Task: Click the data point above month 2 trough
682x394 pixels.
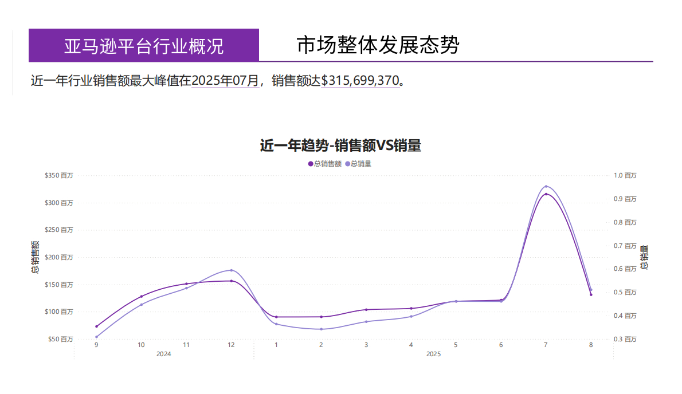Action: coord(321,316)
